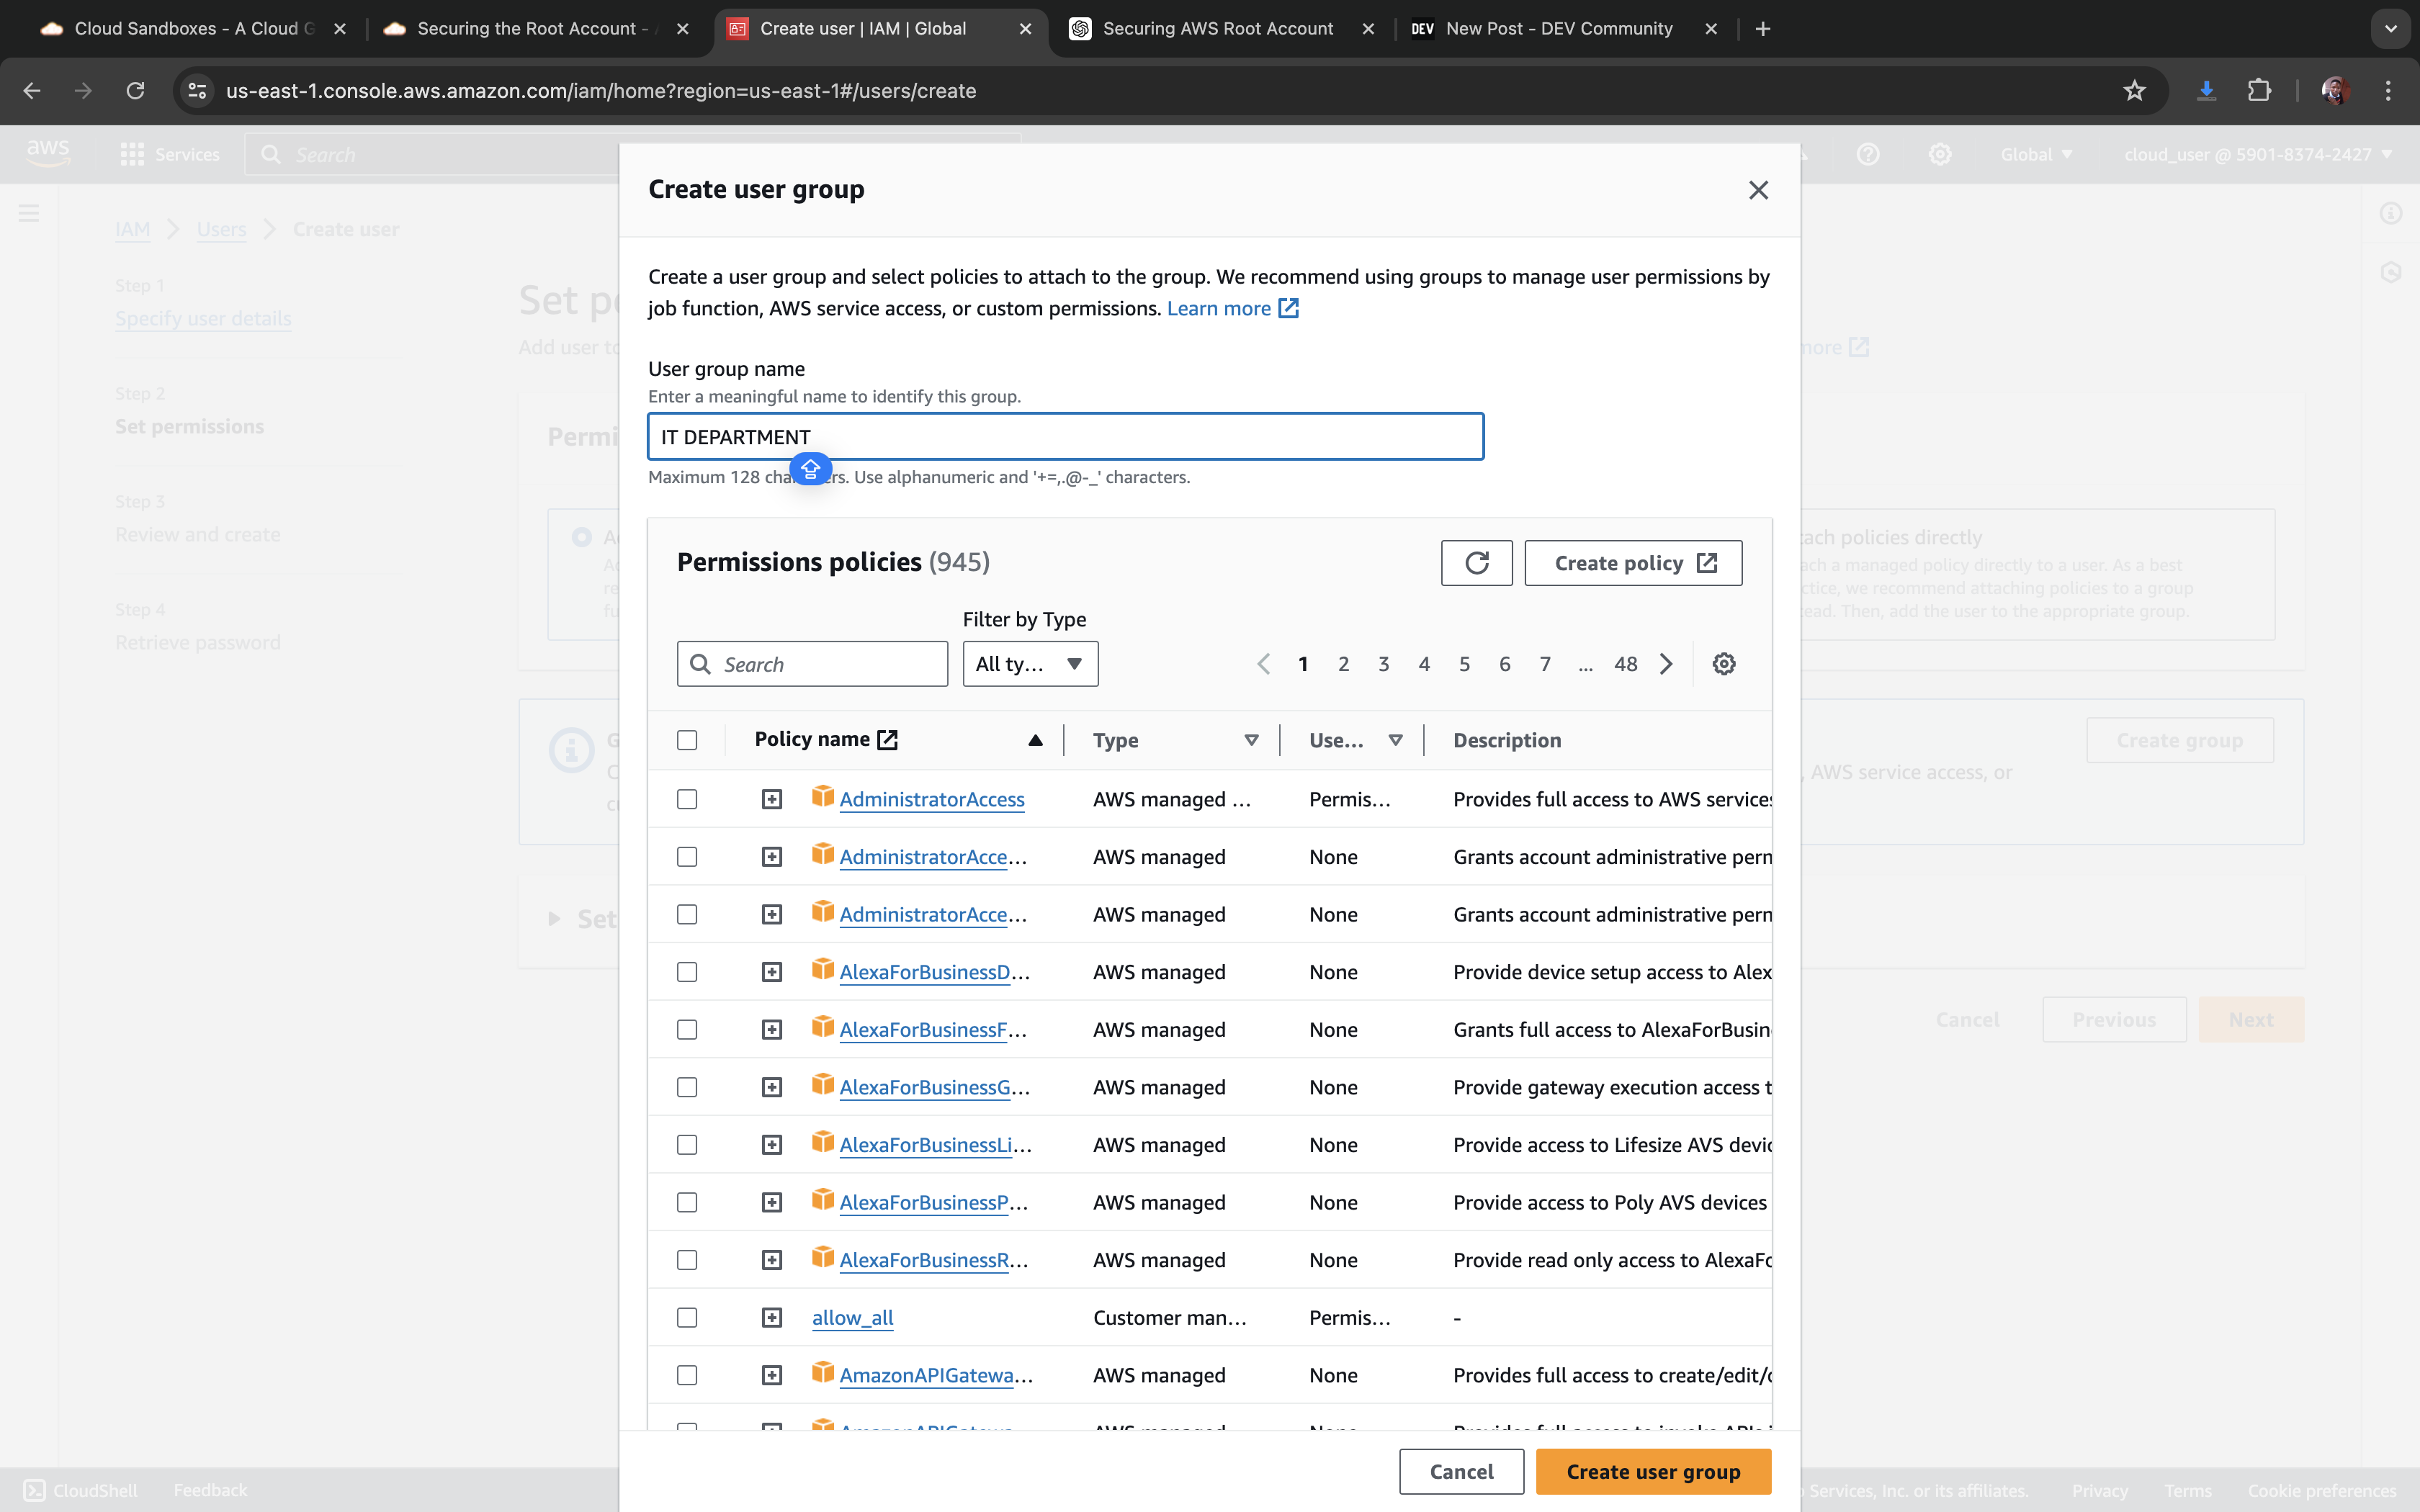Close the Create user group dialog

[1758, 190]
